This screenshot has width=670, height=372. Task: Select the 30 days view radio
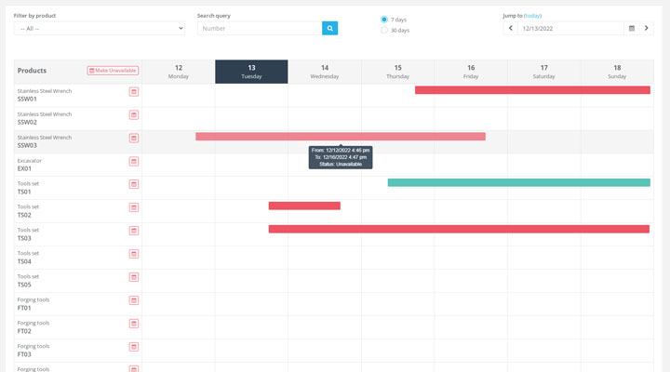coord(384,30)
